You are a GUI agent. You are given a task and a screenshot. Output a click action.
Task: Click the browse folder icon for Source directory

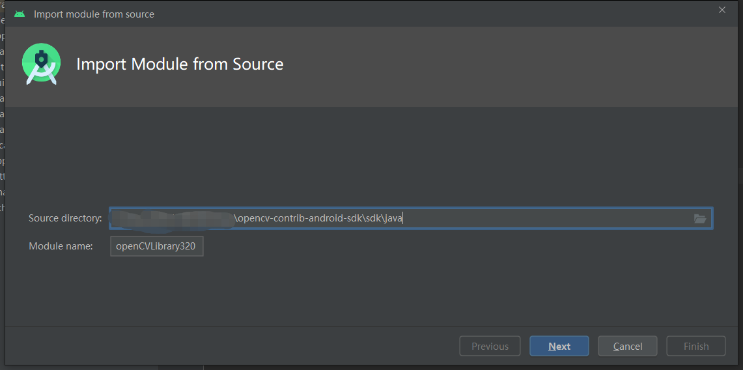pos(700,219)
